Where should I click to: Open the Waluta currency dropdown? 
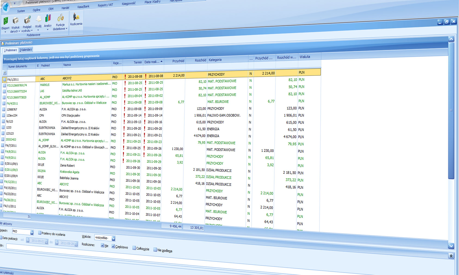point(113,238)
